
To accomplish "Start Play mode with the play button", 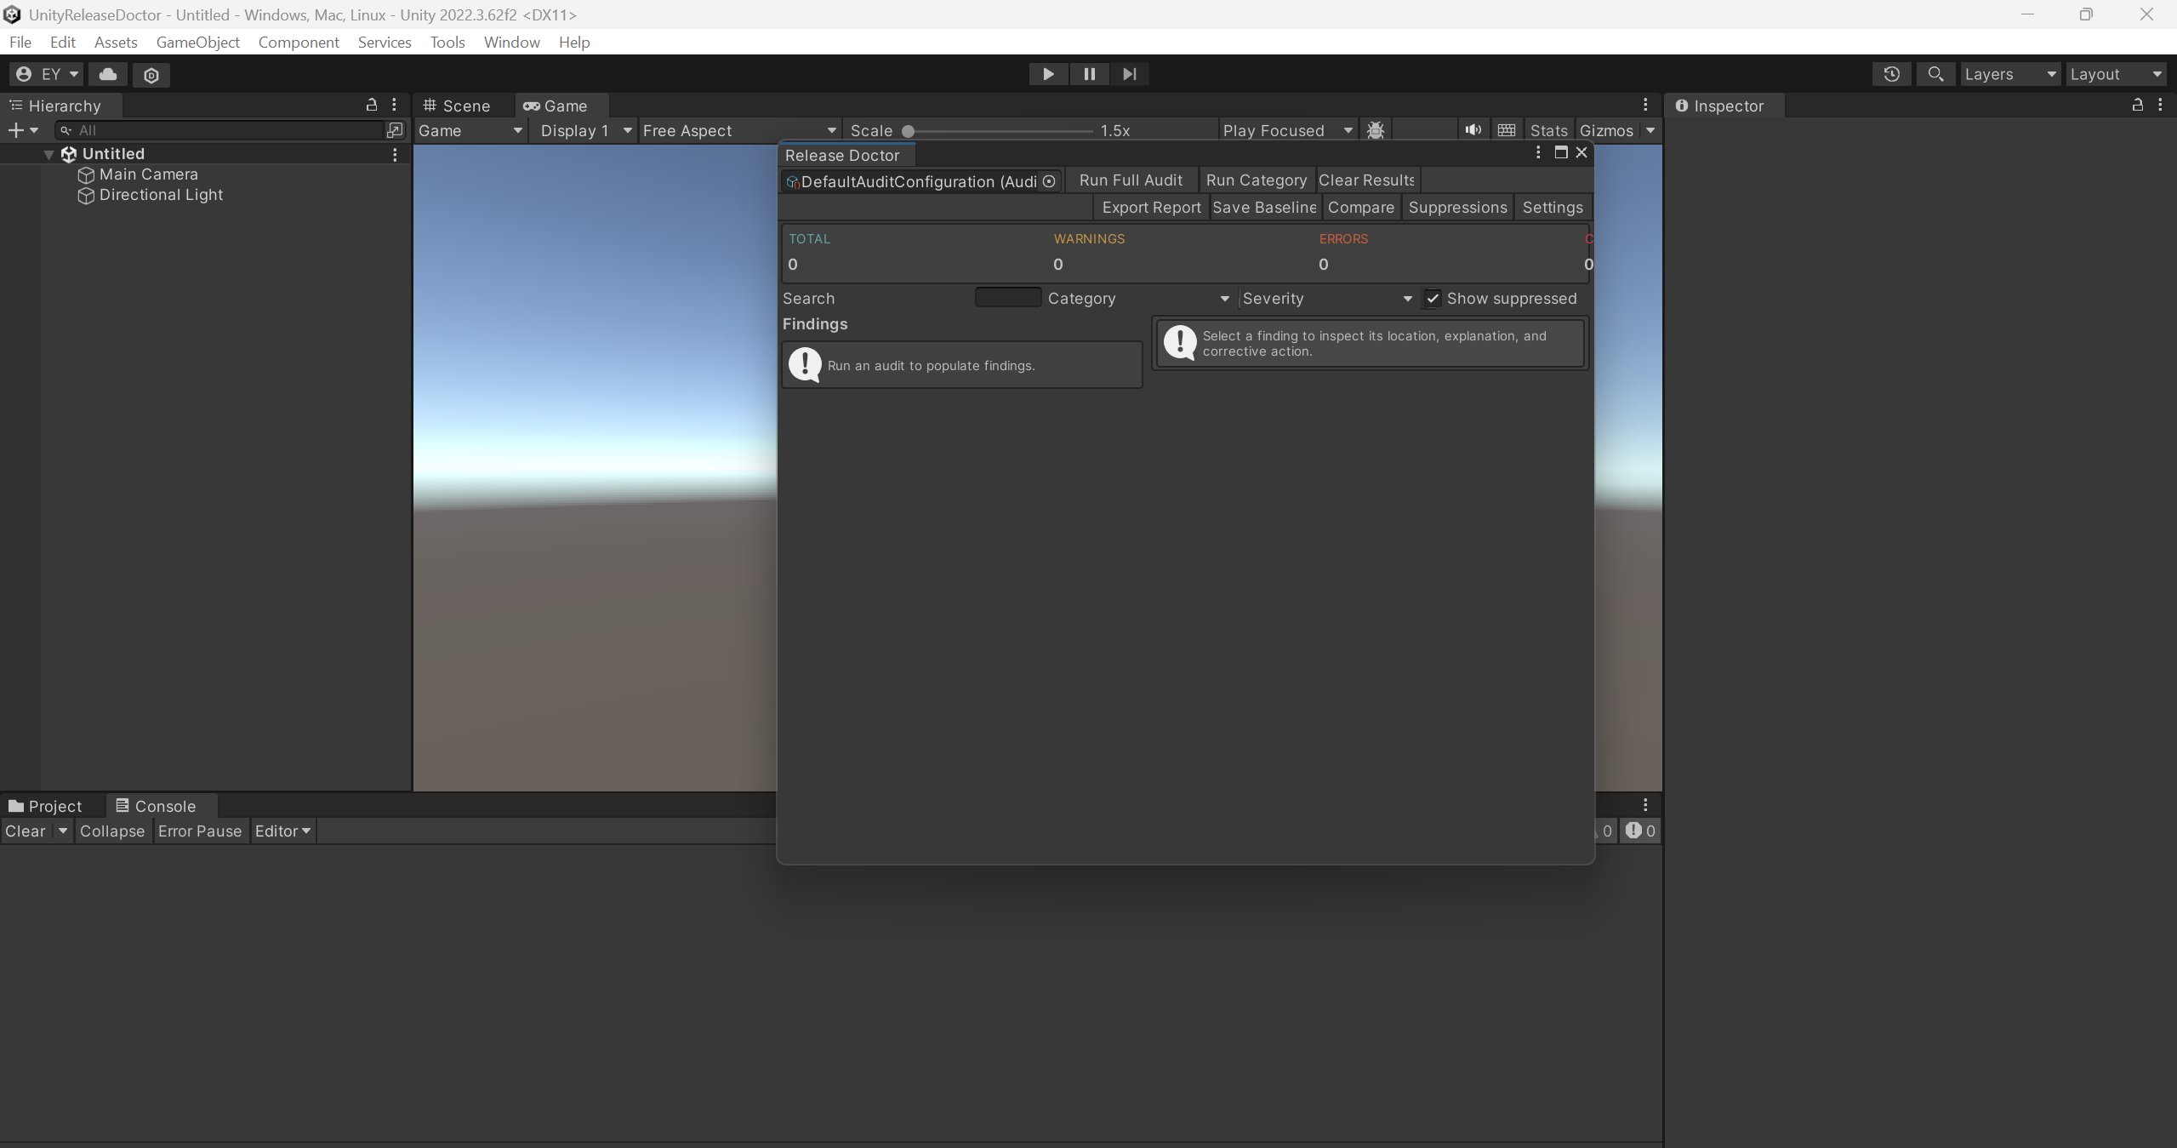I will [x=1048, y=74].
